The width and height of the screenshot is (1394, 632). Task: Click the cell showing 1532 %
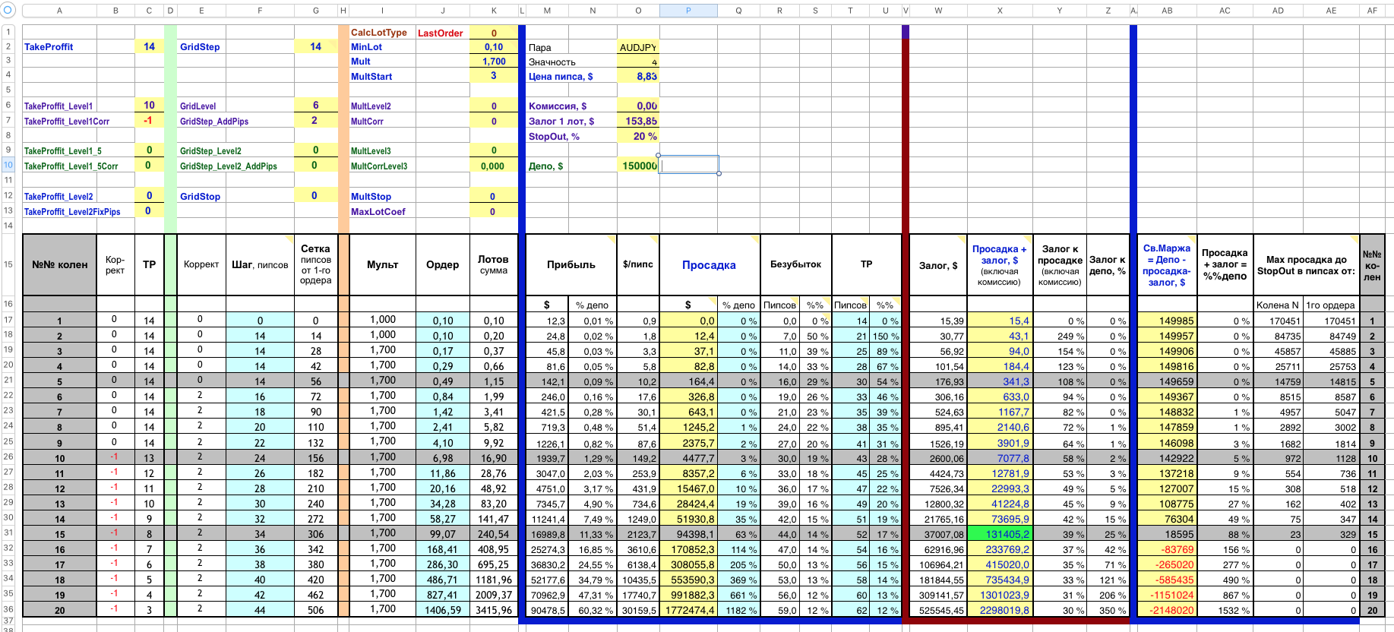[x=1225, y=610]
